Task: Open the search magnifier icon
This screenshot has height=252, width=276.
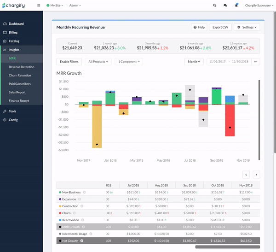Action: pos(214,6)
